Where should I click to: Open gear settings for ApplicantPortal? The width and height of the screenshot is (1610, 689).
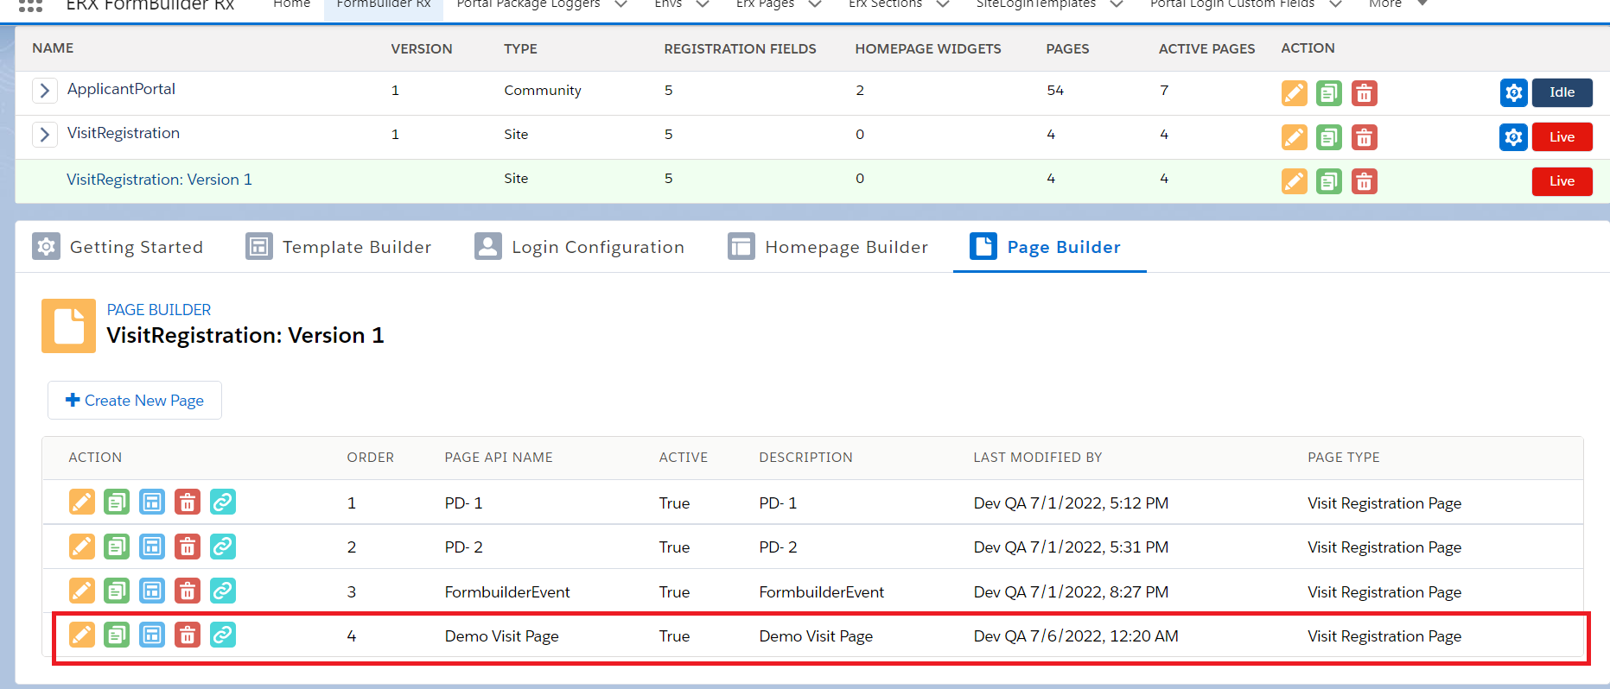click(x=1513, y=92)
